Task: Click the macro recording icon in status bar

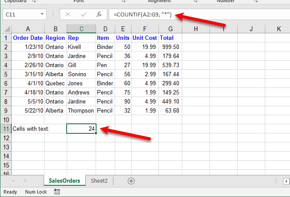Action: pos(57,192)
